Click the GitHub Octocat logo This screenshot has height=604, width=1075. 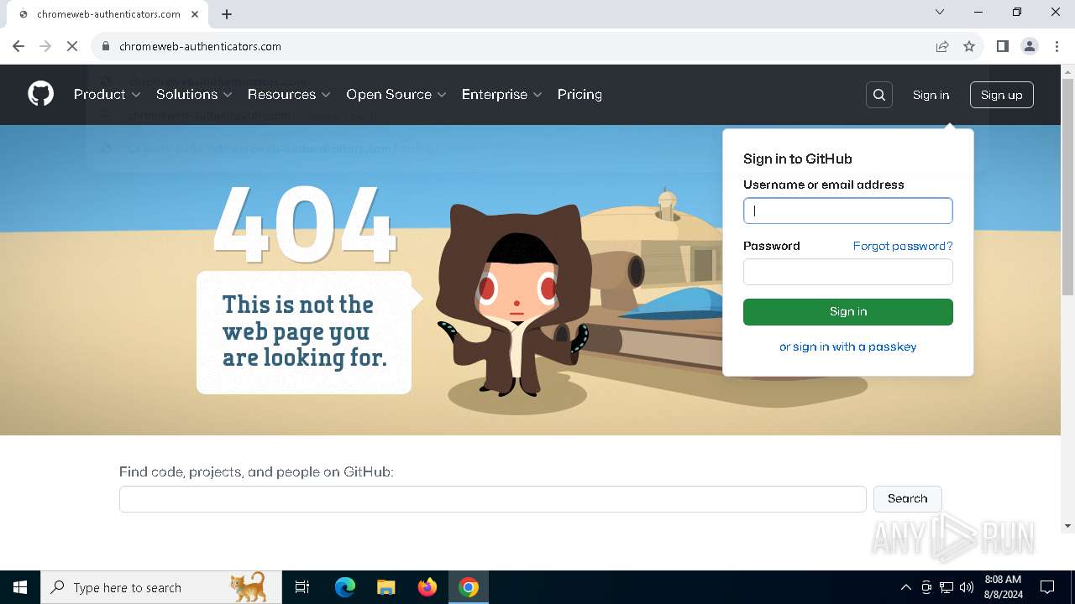coord(40,94)
